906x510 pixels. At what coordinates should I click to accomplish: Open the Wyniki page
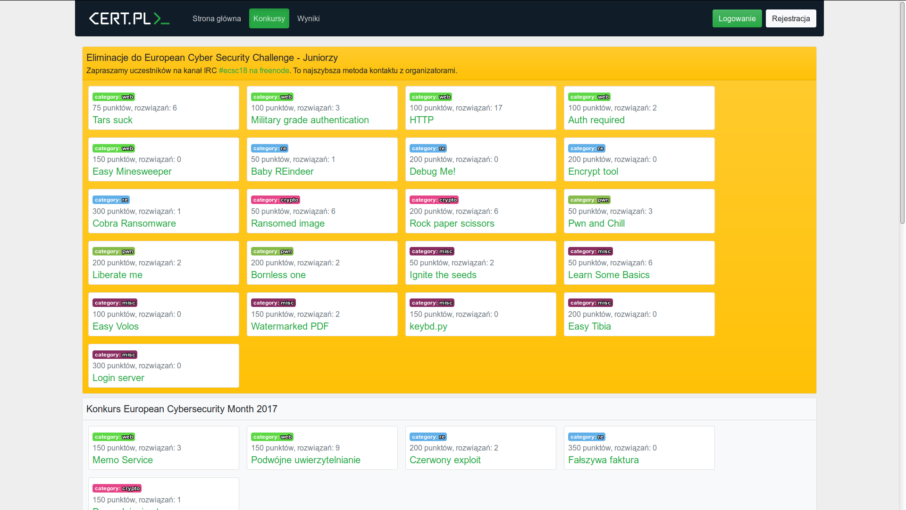[x=308, y=18]
